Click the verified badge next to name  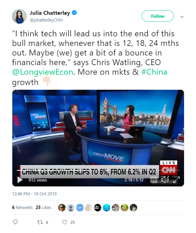[x=74, y=13]
